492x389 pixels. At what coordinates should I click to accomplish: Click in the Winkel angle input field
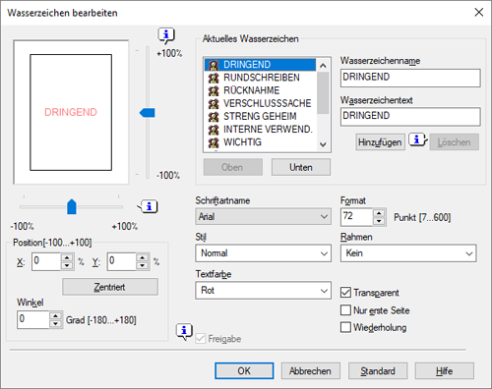tap(32, 320)
